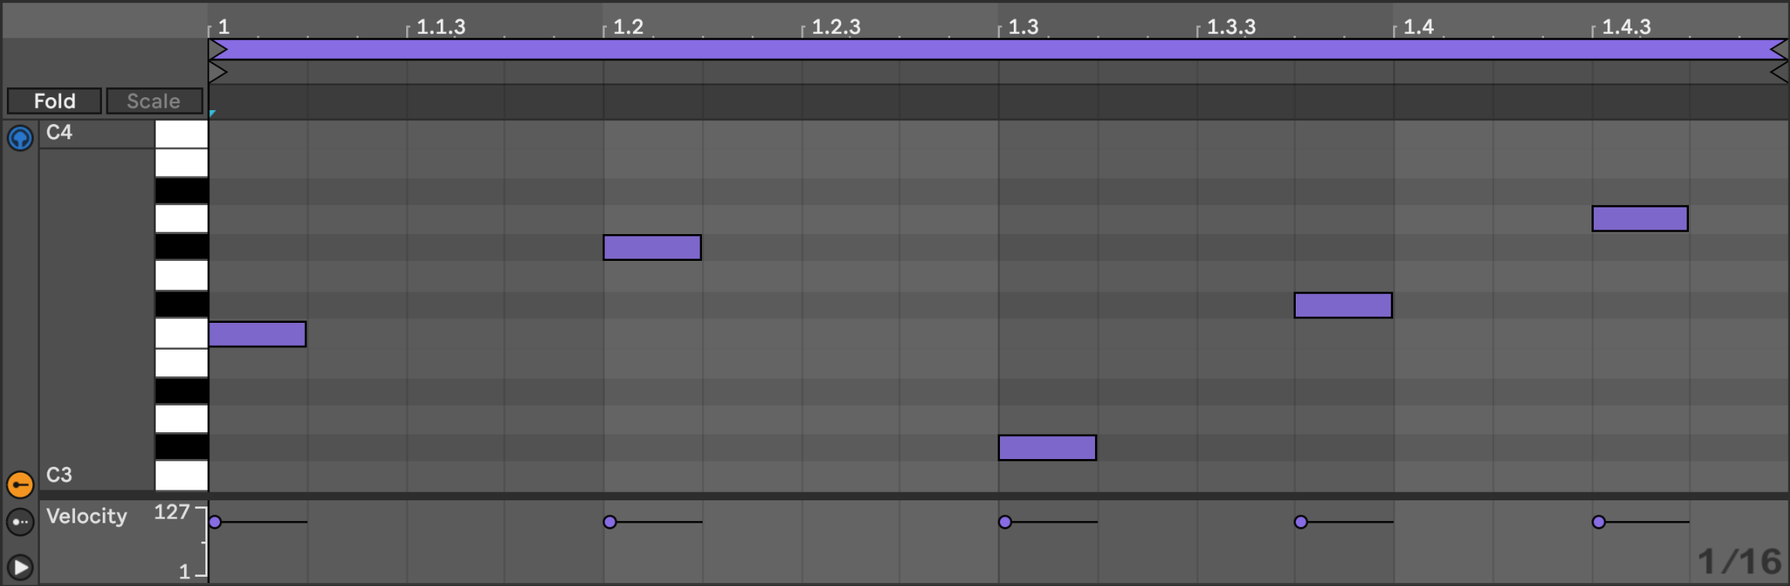Click the clip start marker below the loop brace
The image size is (1790, 586).
[x=218, y=73]
